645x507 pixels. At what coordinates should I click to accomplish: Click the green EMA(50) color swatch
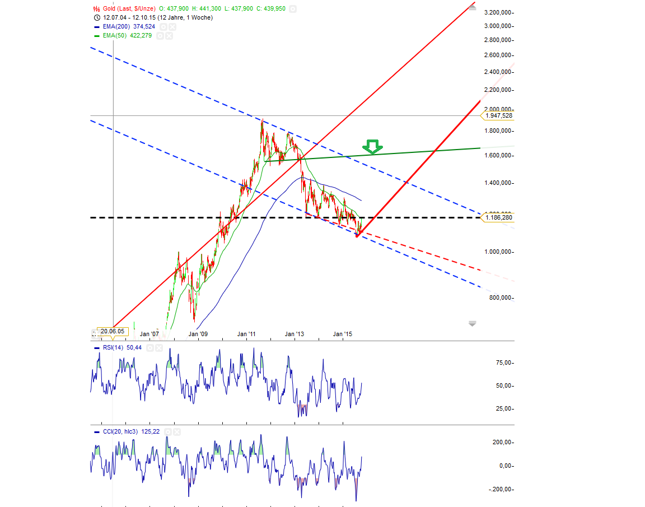click(x=96, y=35)
